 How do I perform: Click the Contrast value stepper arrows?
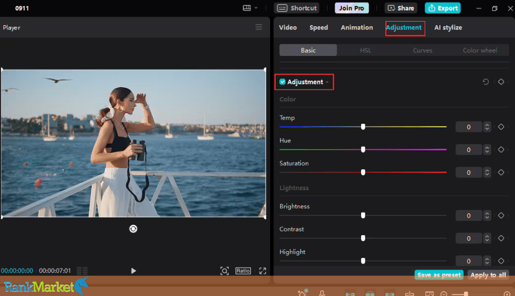click(487, 238)
